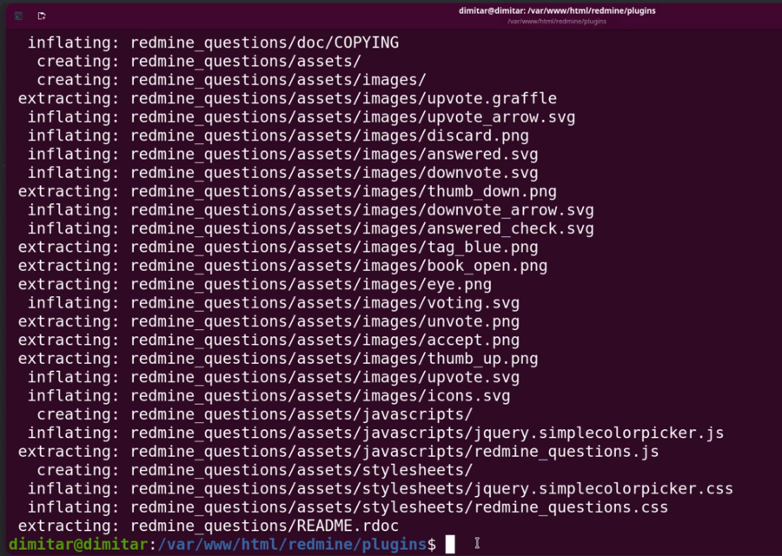
Task: Click the word 'extracting:' before upvote.graffle
Action: [69, 99]
